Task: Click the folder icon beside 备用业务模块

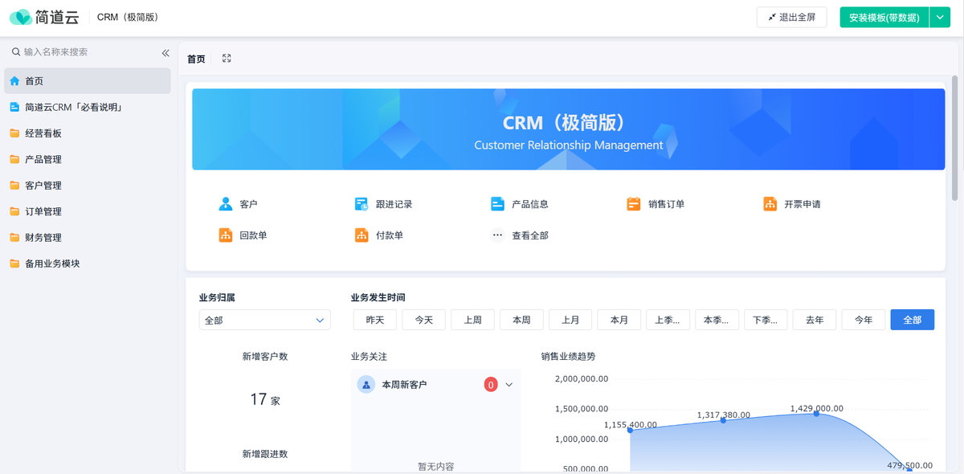Action: [14, 264]
